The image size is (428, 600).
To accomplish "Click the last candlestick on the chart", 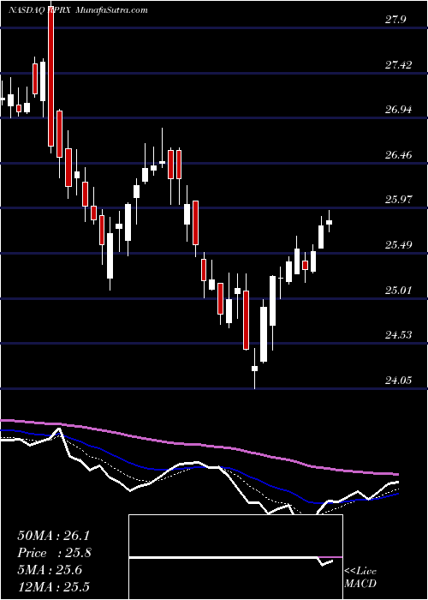I will 329,221.
